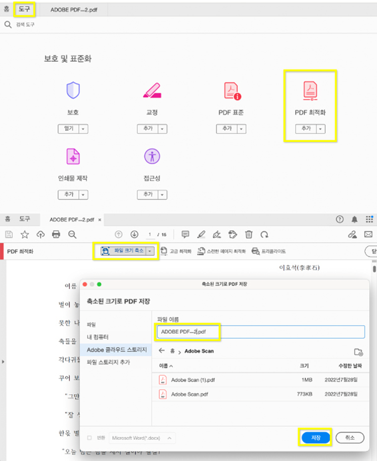The image size is (377, 461).
Task: Click the save disk icon in toolbar
Action: 9,234
